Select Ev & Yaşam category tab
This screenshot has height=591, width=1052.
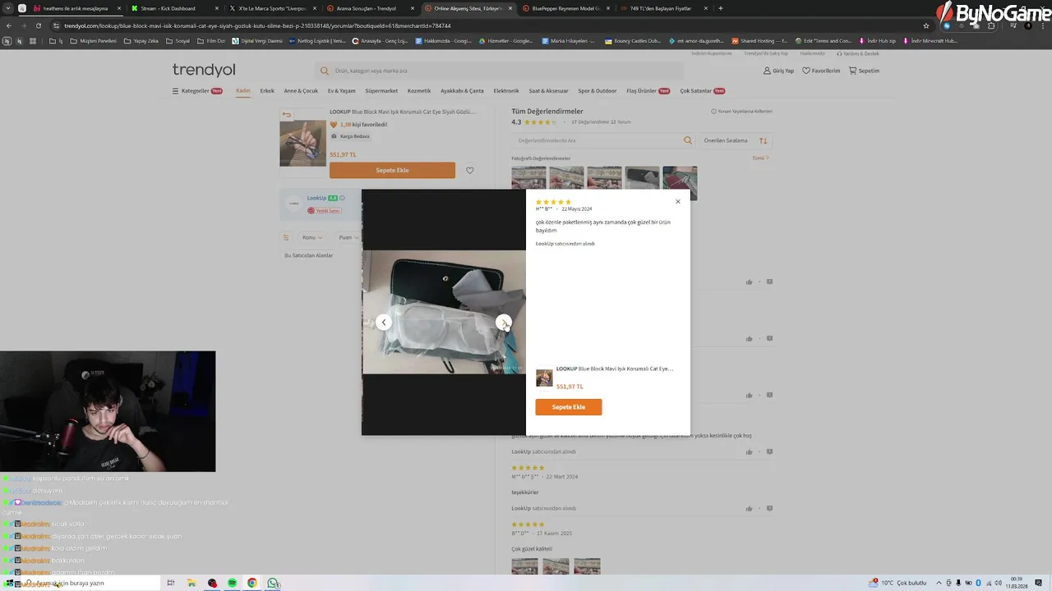[342, 91]
